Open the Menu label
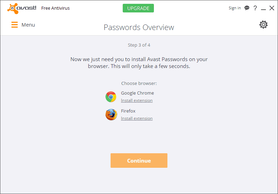The image size is (278, 194). pyautogui.click(x=28, y=25)
